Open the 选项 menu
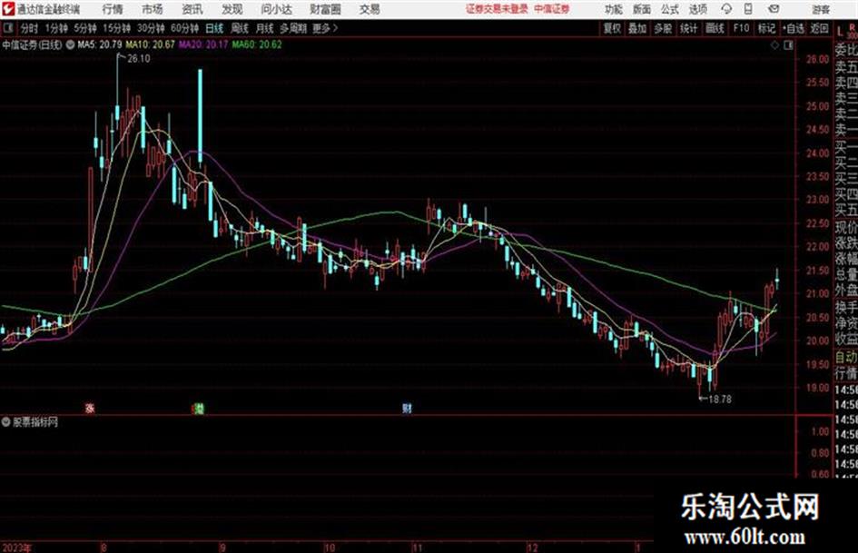Viewport: 858px width, 553px height. click(x=698, y=9)
